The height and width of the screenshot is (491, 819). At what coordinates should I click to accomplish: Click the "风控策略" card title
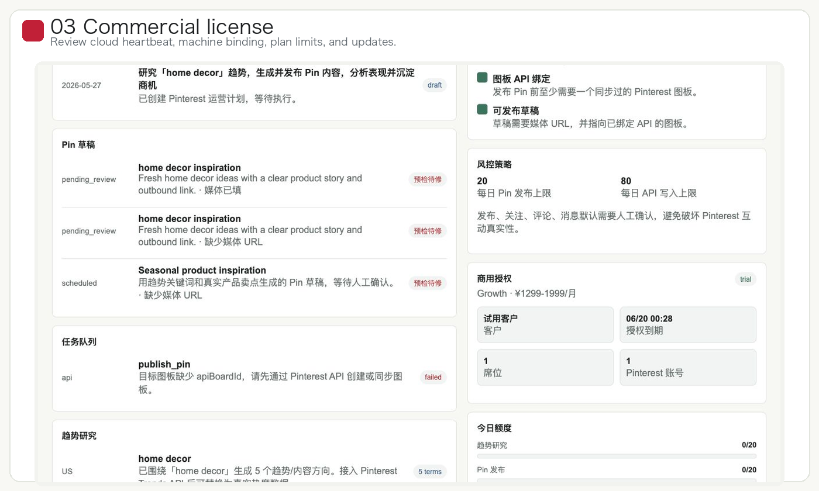494,165
